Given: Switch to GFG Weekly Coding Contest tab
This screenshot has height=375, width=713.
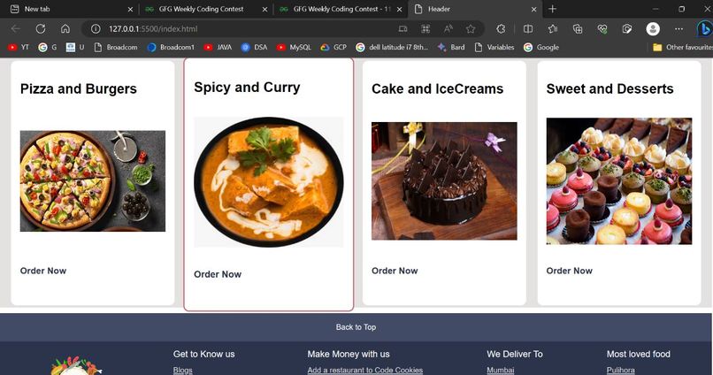Looking at the screenshot, I should 205,9.
